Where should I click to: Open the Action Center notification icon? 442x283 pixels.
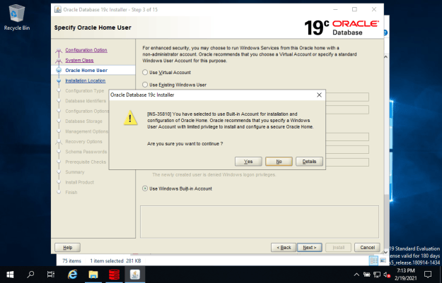(x=428, y=275)
